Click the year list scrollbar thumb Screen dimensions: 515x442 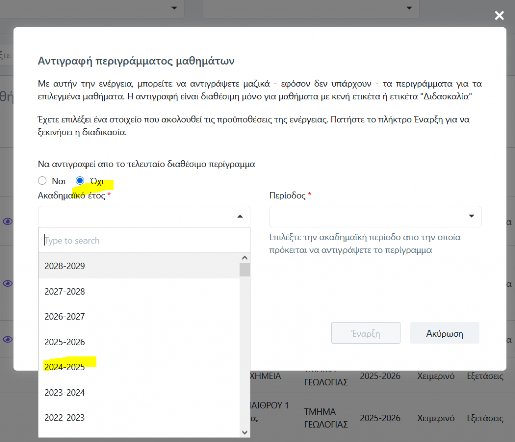coord(245,270)
